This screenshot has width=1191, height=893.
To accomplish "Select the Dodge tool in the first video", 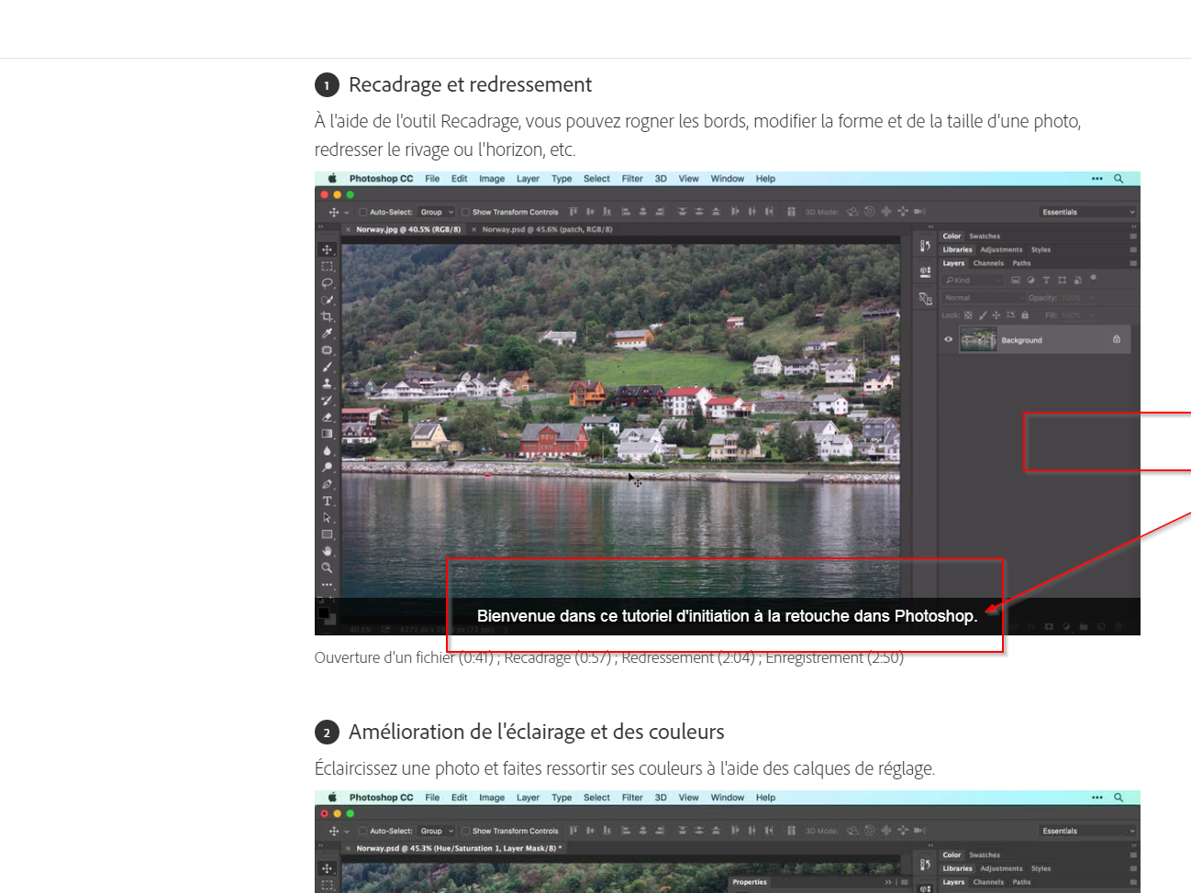I will click(x=327, y=468).
